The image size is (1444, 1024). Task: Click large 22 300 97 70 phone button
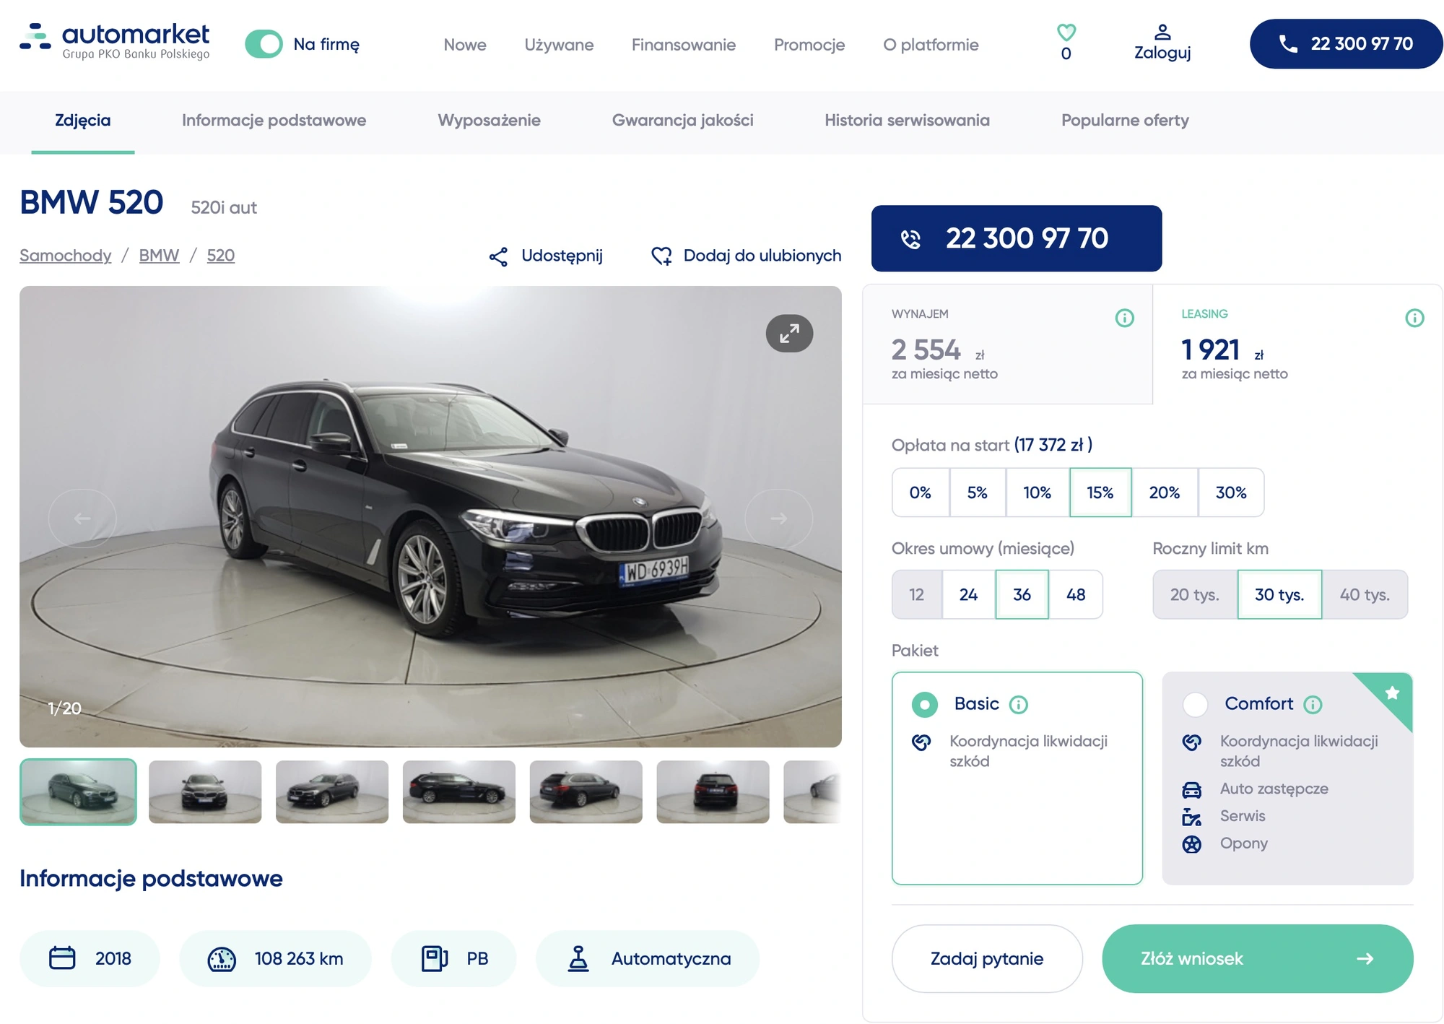1016,238
